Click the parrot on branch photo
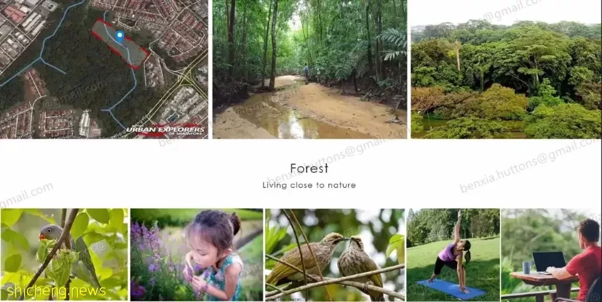Viewport: 602px width, 302px height. (64, 255)
